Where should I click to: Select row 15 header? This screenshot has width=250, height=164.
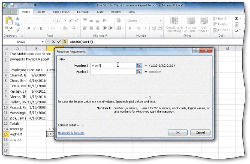pos(6,134)
